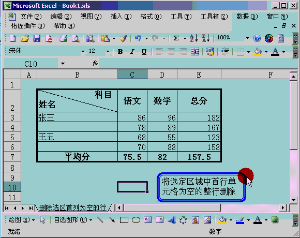Toggle Italic formatting button
Image resolution: width=300 pixels, height=238 pixels.
(x=132, y=52)
